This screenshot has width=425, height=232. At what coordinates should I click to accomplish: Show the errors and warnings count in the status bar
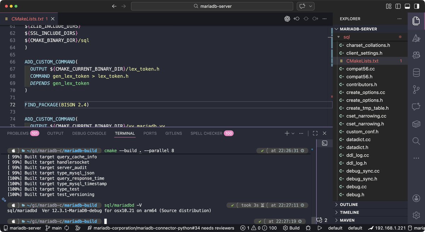(x=259, y=228)
